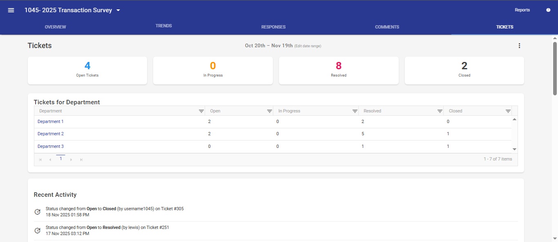Open the Comments tab
This screenshot has width=558, height=242.
pyautogui.click(x=387, y=27)
